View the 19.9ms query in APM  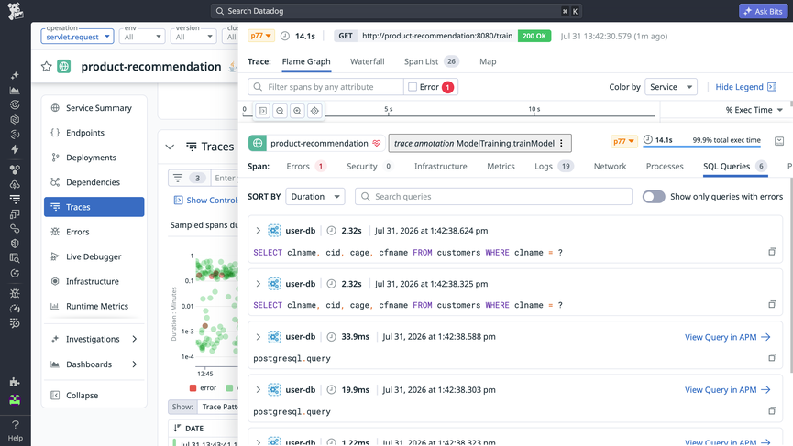pyautogui.click(x=727, y=390)
